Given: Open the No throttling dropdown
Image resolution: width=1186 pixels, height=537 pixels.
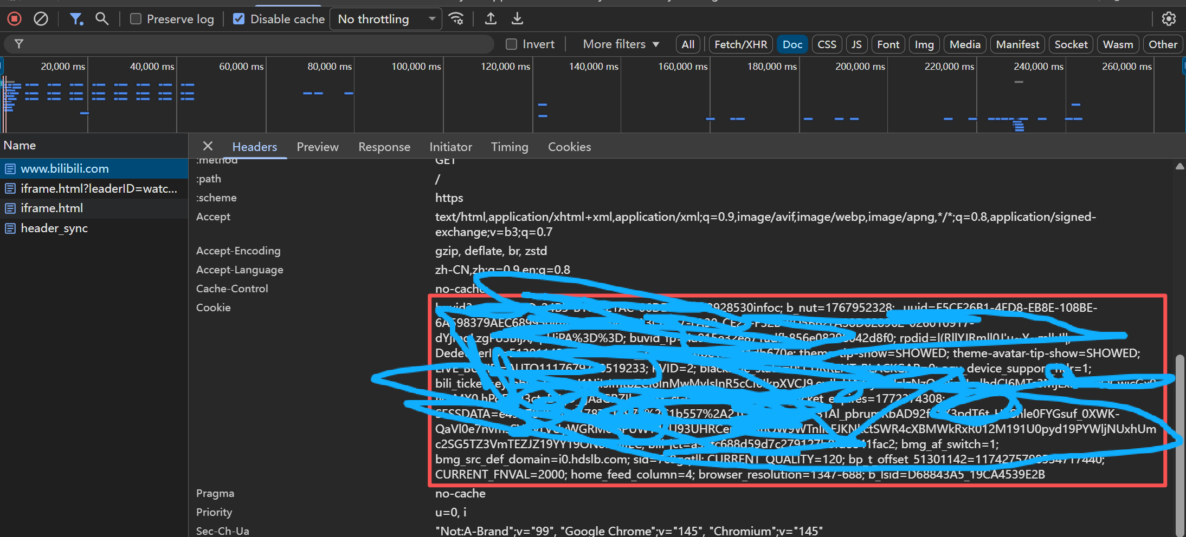Looking at the screenshot, I should pyautogui.click(x=386, y=19).
